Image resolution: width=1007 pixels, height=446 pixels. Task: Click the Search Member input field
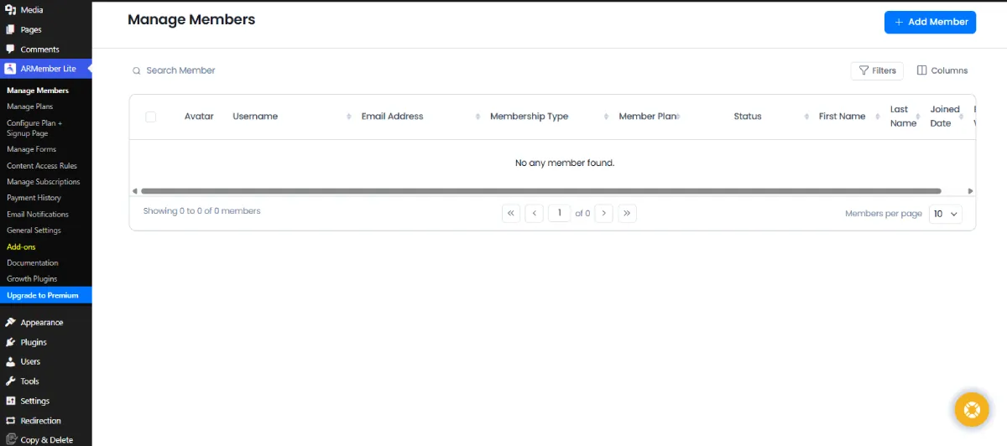pos(252,70)
